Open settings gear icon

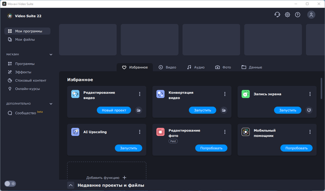287,15
